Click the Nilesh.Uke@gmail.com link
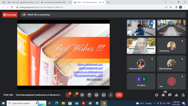 tap(90, 64)
